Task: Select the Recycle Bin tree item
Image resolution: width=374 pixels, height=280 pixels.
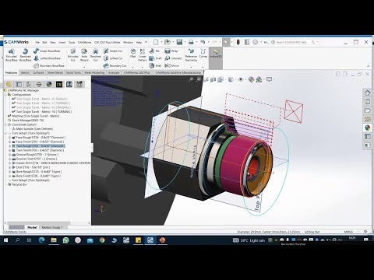Action: click(x=19, y=184)
